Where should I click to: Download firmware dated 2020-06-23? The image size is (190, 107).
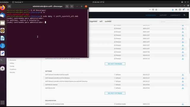pos(183,55)
